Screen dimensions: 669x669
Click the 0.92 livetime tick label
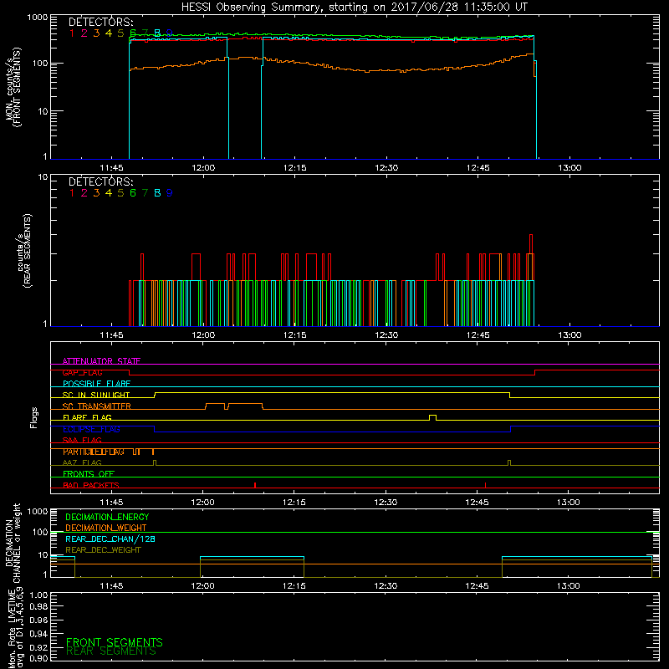38,647
